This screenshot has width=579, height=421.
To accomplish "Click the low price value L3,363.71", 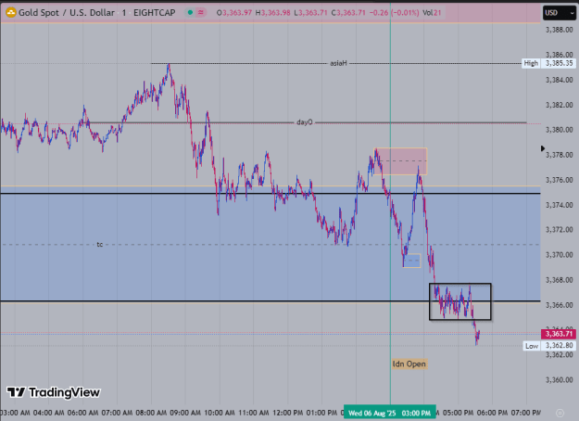I will coord(310,13).
